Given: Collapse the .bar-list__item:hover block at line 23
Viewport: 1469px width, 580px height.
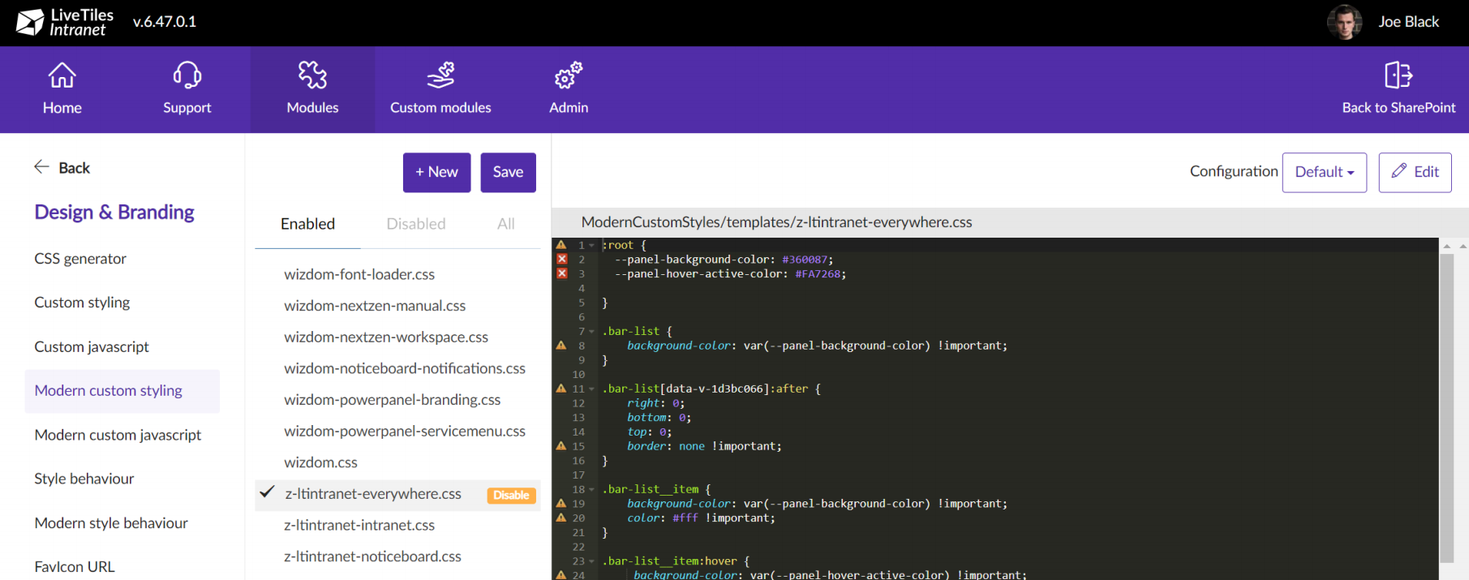Looking at the screenshot, I should point(592,561).
